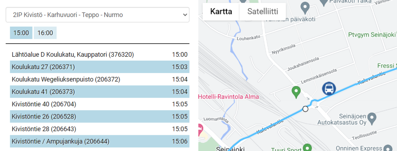Screen dimensions: 397x151
Task: Click the blue bus icon on Kalevalantie
Action: 329,89
